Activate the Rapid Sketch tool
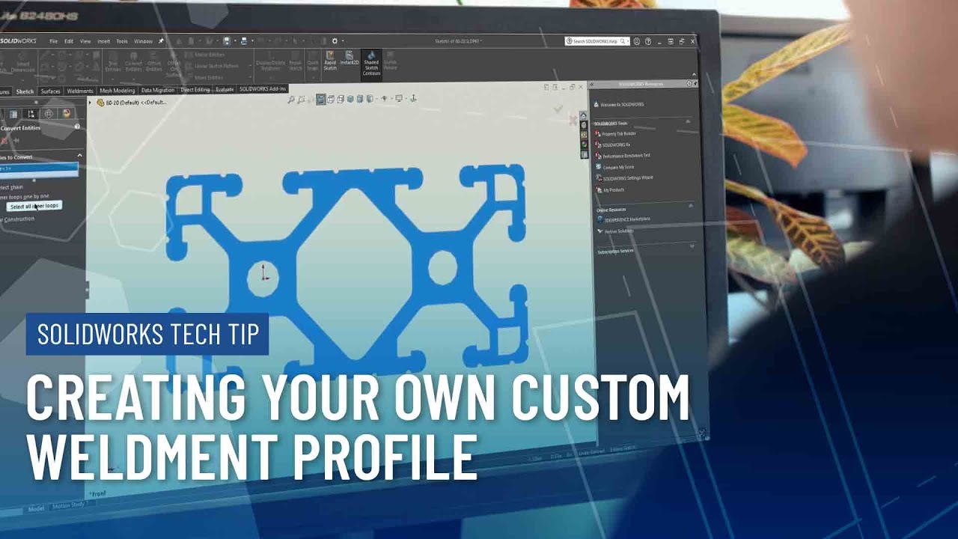This screenshot has height=539, width=958. pos(330,60)
